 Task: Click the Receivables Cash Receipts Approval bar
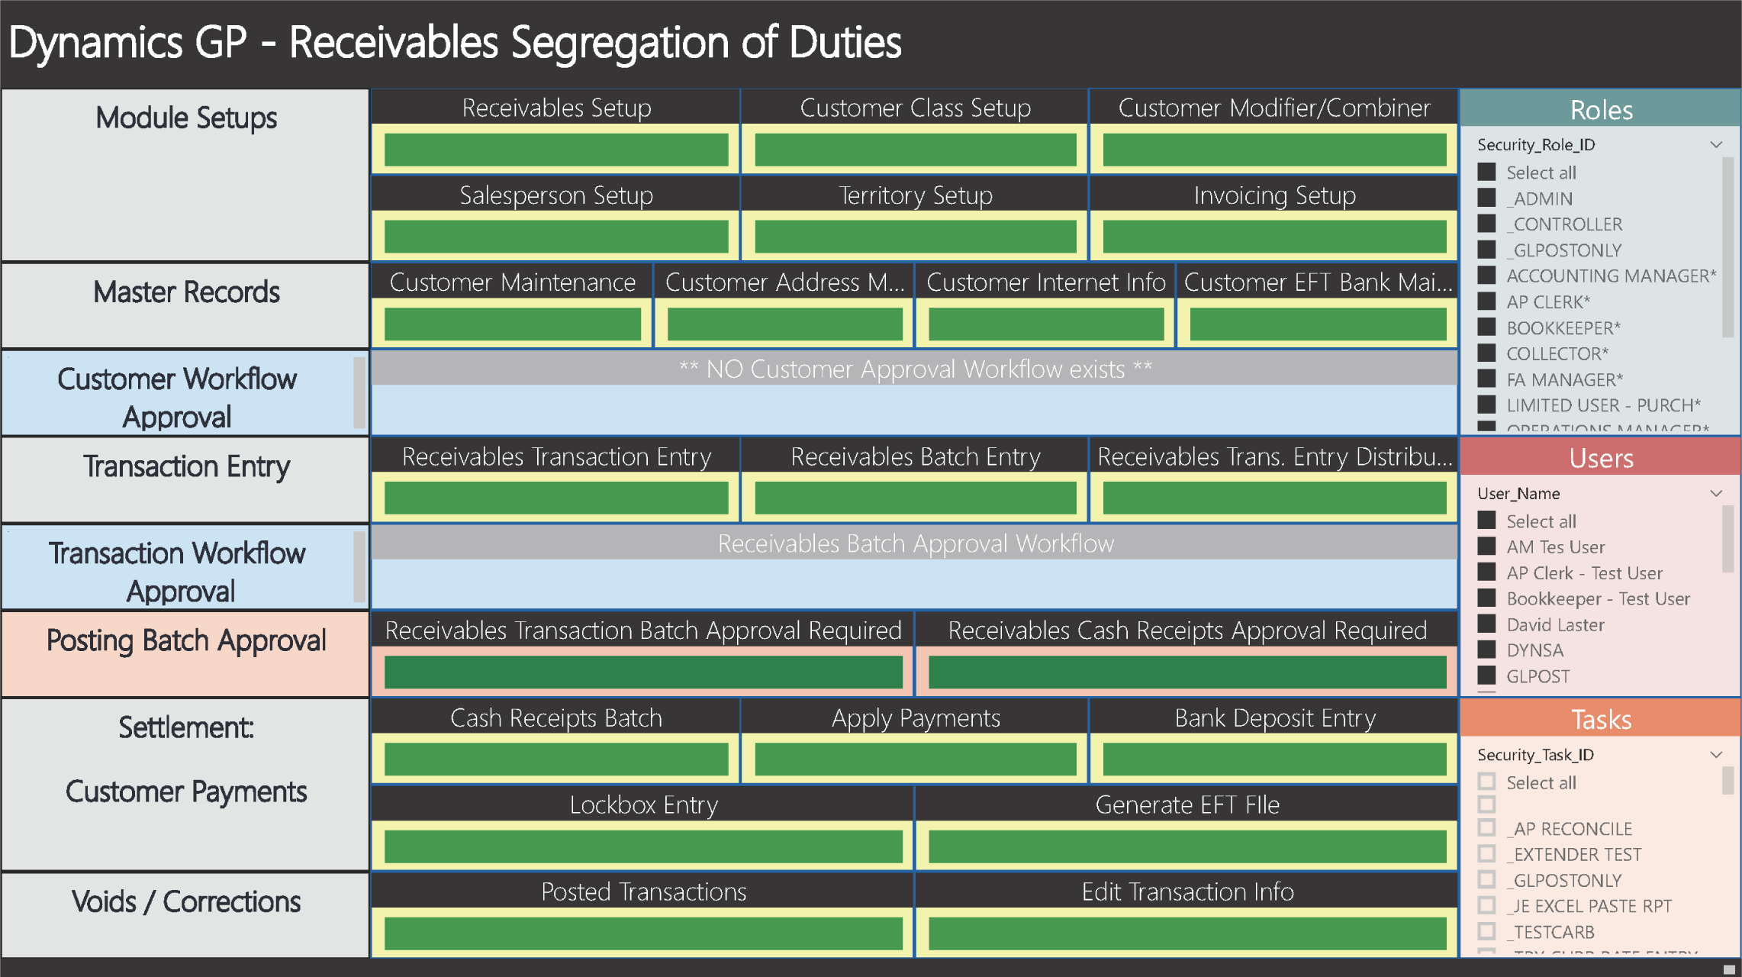pyautogui.click(x=1187, y=672)
